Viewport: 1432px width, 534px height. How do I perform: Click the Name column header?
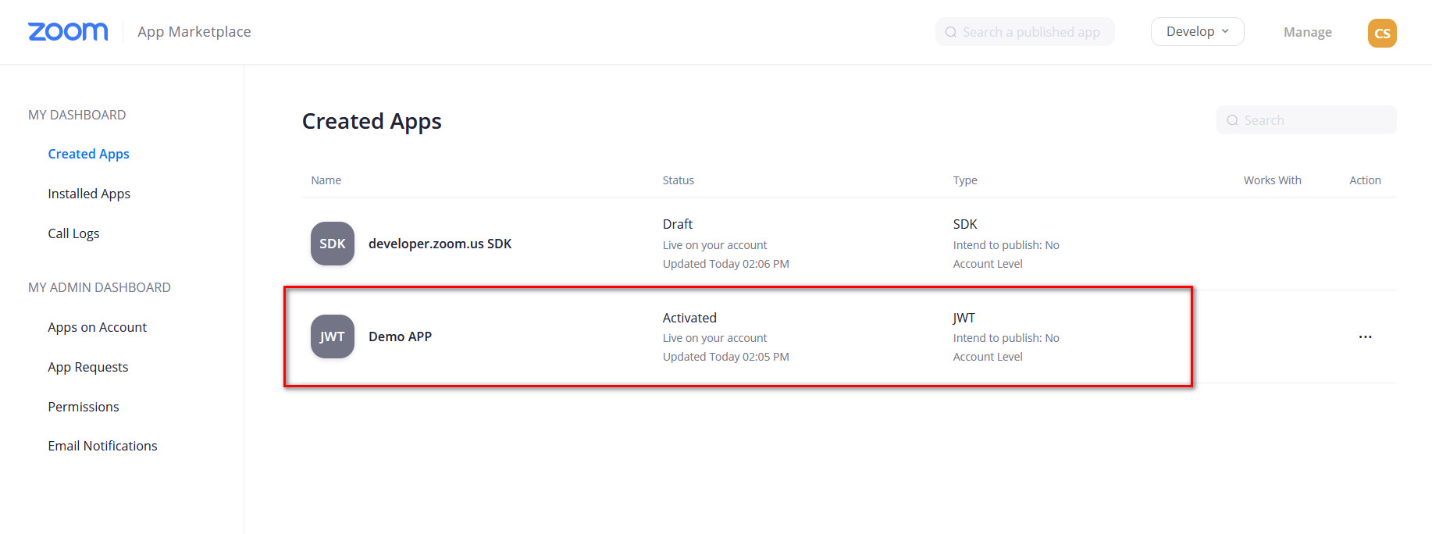point(326,180)
